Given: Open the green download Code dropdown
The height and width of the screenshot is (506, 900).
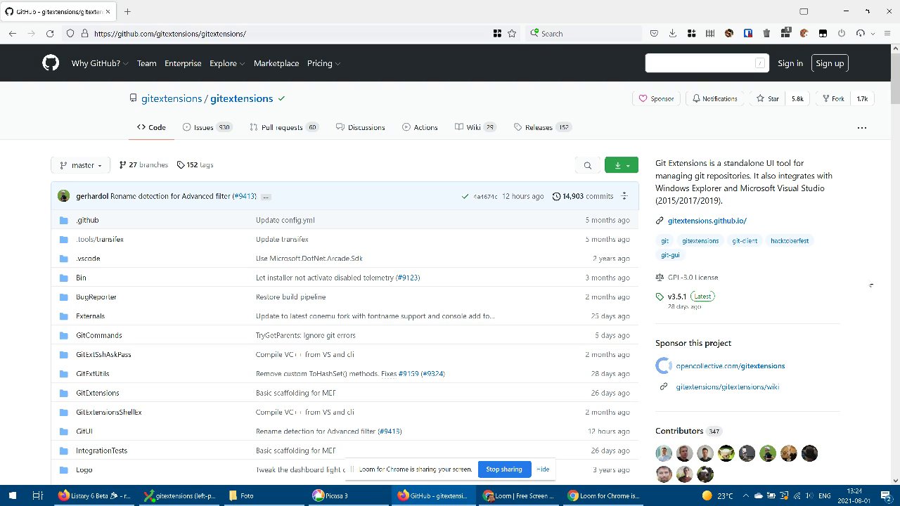Looking at the screenshot, I should (622, 165).
